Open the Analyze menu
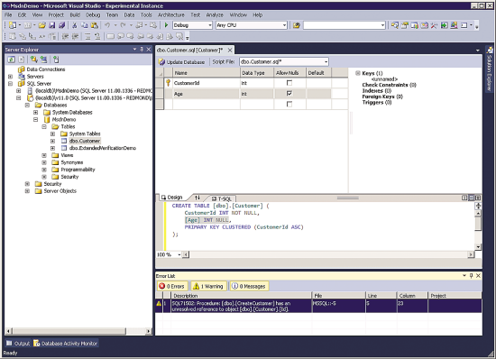This screenshot has height=359, width=496. click(x=215, y=14)
